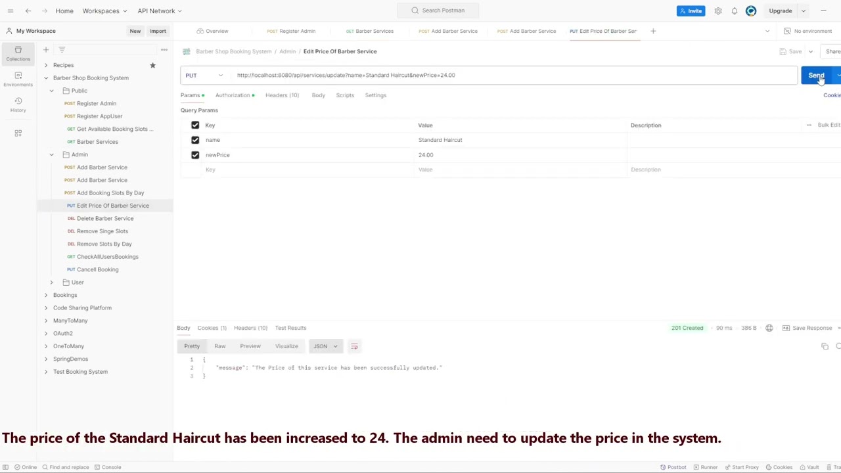
Task: Switch to the Settings request tab
Action: [376, 95]
